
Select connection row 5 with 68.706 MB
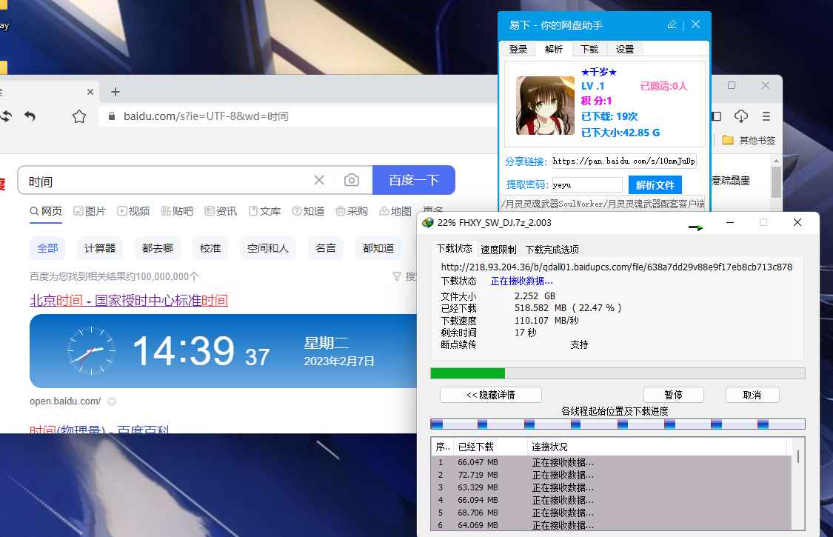click(611, 513)
